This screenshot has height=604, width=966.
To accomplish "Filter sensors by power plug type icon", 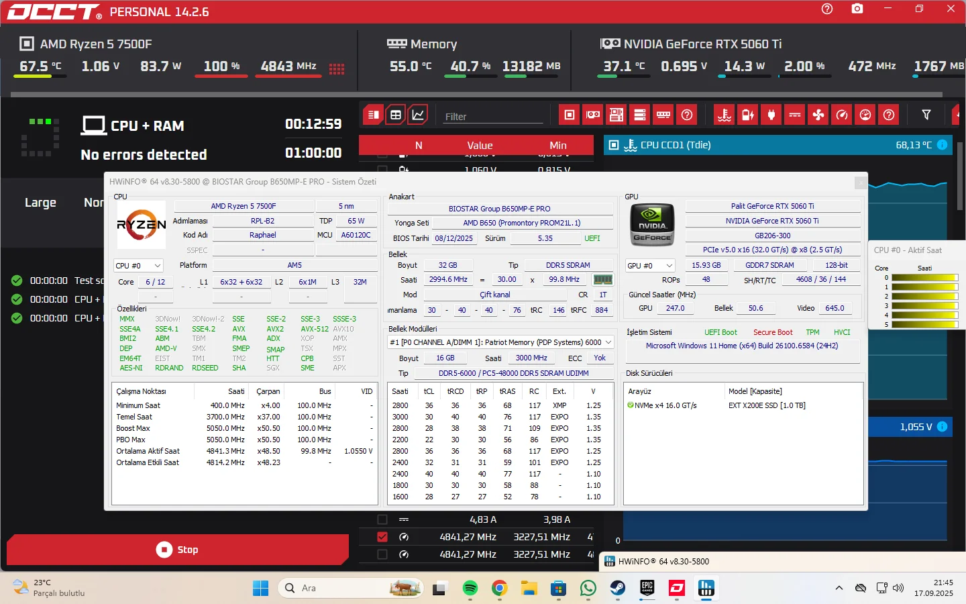I will click(771, 115).
